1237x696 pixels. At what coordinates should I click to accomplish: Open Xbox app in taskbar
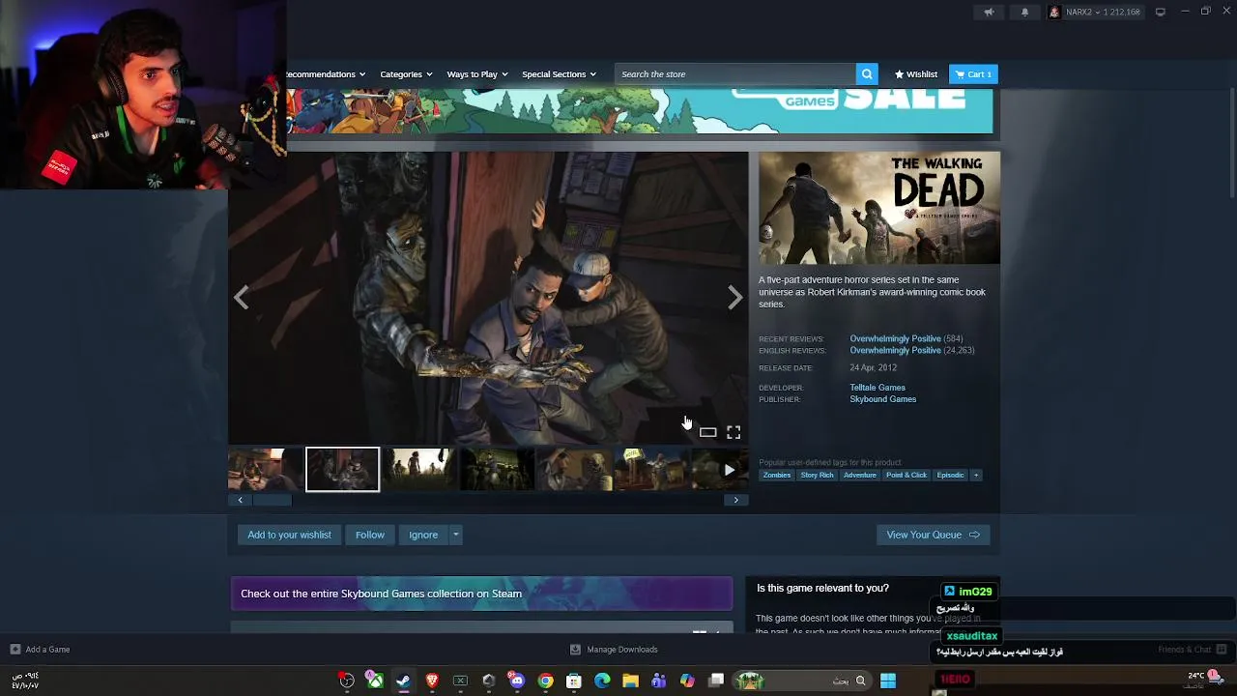375,681
